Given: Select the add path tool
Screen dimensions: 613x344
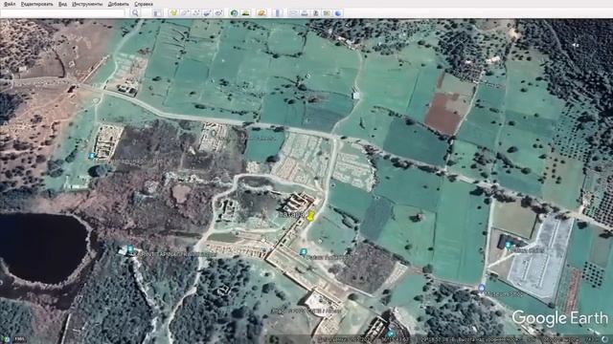Looking at the screenshot, I should pyautogui.click(x=195, y=13).
